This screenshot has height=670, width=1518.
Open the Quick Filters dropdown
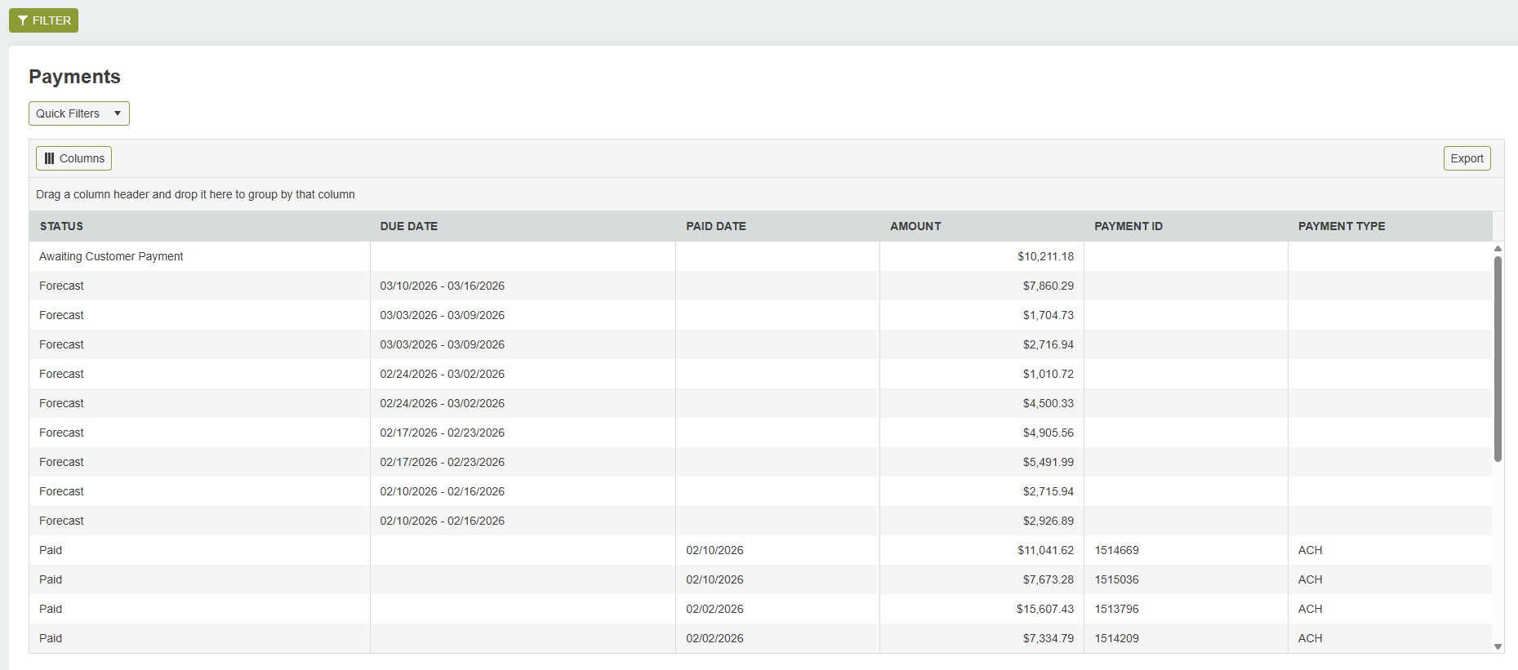pos(79,113)
